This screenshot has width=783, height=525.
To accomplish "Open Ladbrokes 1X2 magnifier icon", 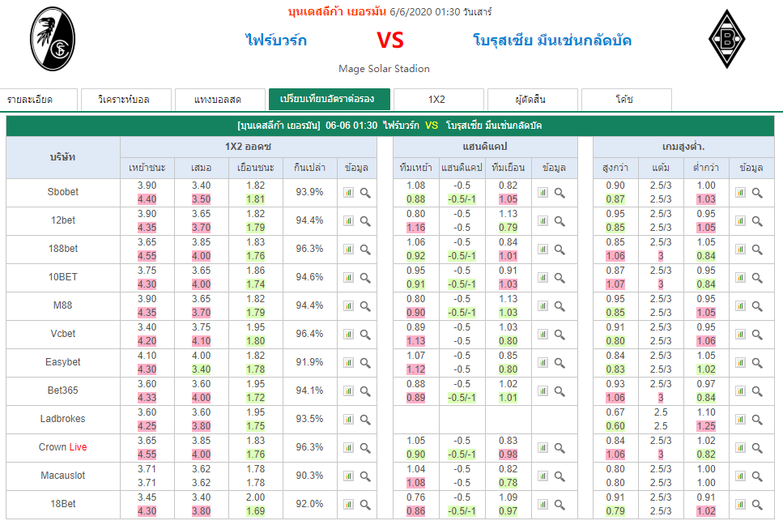I will 365,420.
